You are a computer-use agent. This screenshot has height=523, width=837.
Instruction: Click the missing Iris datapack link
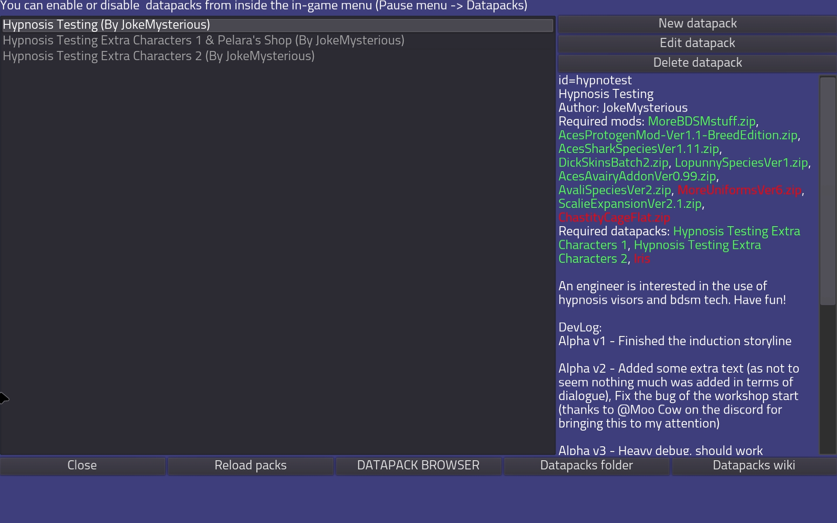(642, 259)
